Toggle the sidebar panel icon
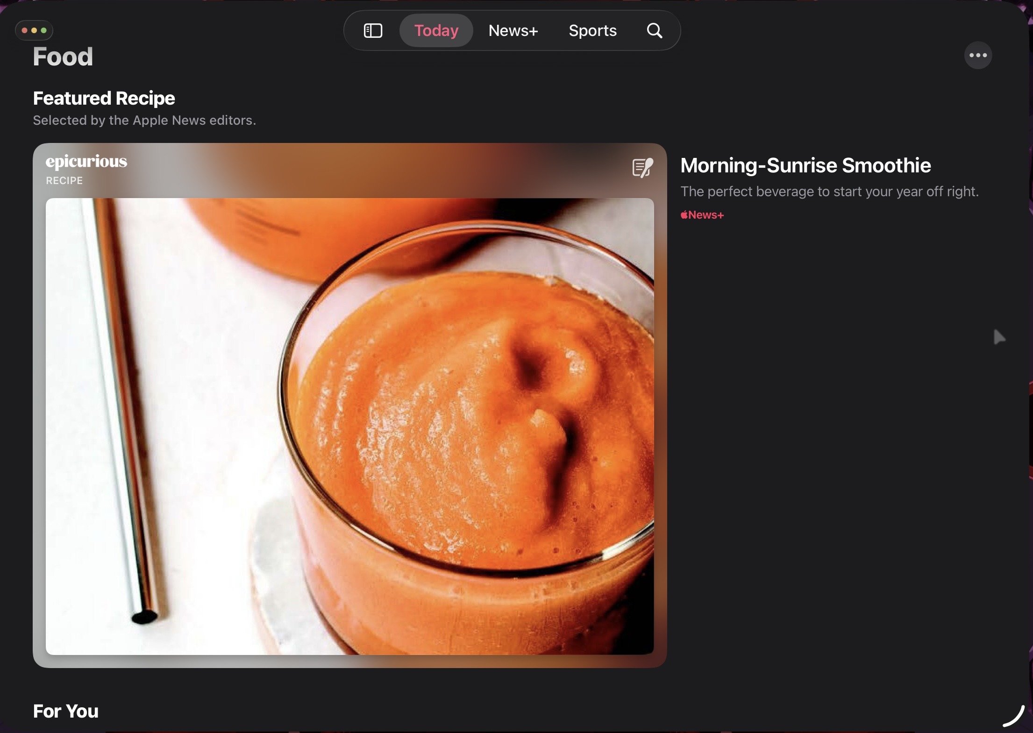The width and height of the screenshot is (1033, 733). click(x=373, y=31)
